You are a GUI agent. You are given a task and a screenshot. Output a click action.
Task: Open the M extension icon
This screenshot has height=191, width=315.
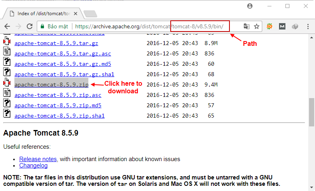pos(282,26)
